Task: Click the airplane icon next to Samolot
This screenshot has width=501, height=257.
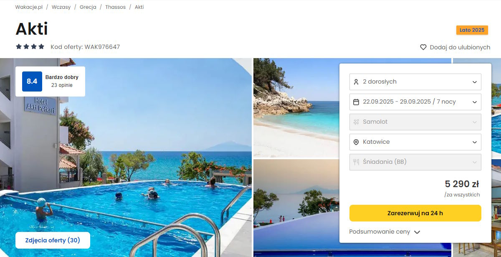Action: click(x=356, y=122)
